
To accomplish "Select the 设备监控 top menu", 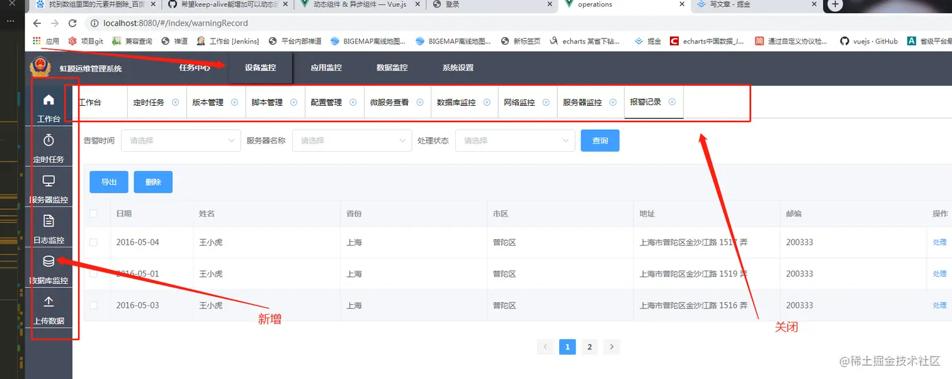I will [x=261, y=67].
